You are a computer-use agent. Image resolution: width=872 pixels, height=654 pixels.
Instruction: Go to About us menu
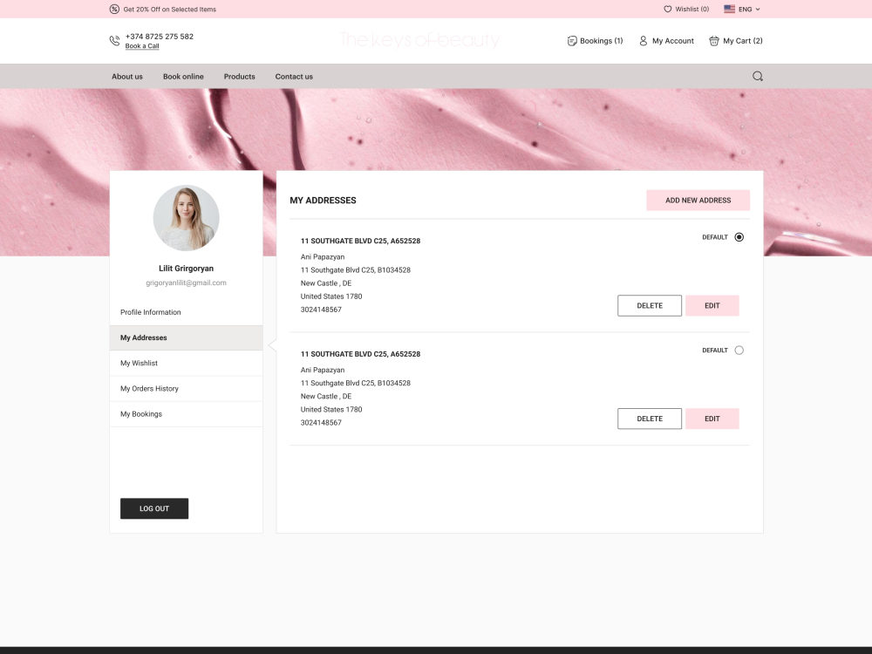pos(126,77)
